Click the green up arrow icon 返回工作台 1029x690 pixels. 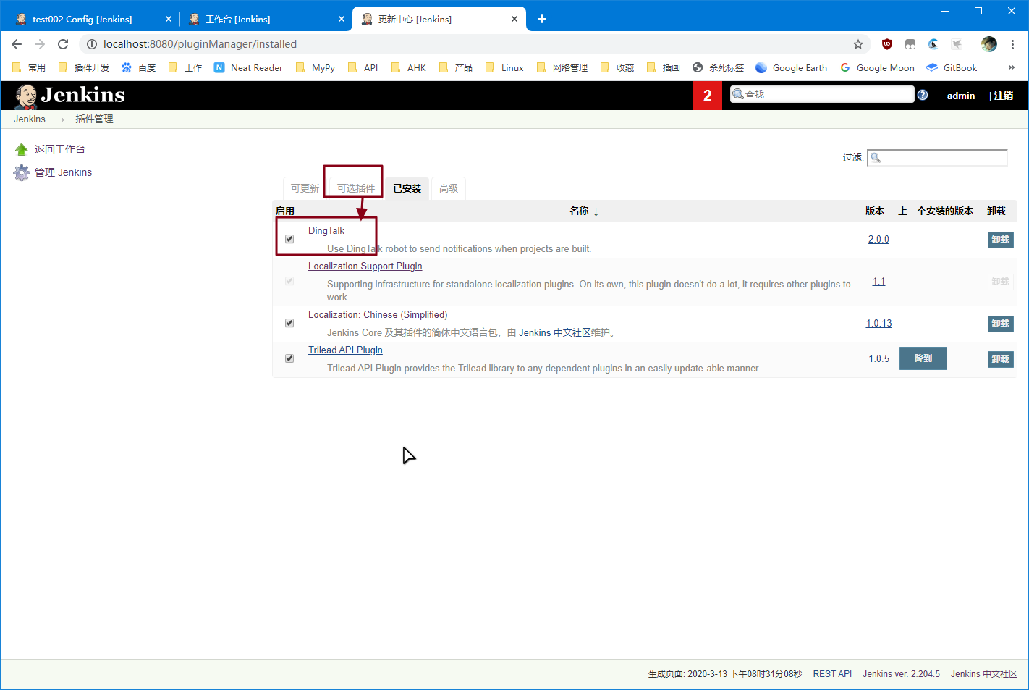point(22,149)
